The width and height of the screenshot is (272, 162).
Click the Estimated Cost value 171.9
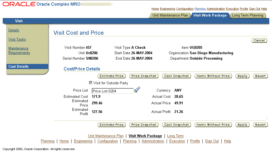[x=96, y=96]
